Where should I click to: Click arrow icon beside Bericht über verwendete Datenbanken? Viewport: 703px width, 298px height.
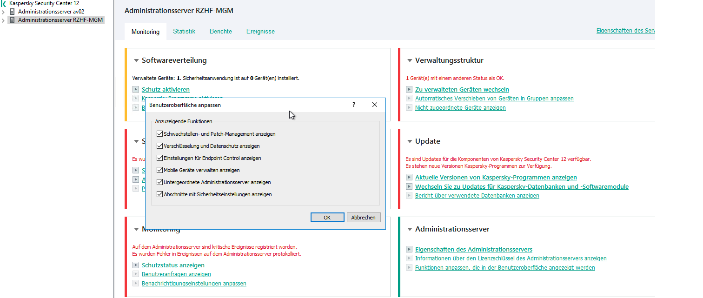tap(409, 196)
